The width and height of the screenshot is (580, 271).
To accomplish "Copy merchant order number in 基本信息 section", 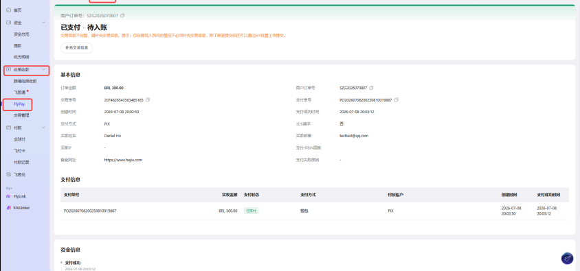I will click(x=371, y=88).
